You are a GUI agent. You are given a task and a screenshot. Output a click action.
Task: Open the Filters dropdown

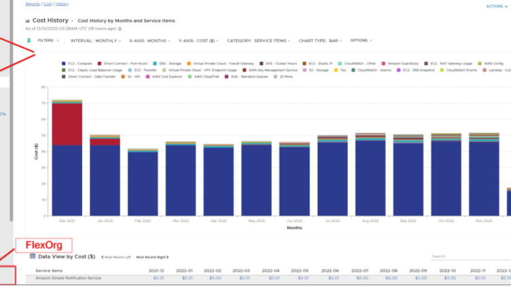pos(48,40)
